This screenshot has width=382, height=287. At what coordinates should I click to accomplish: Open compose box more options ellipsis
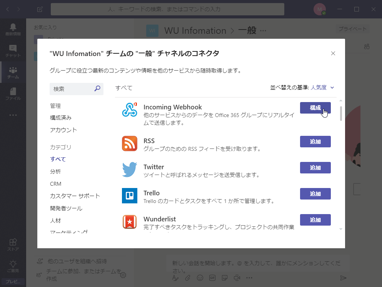click(249, 278)
